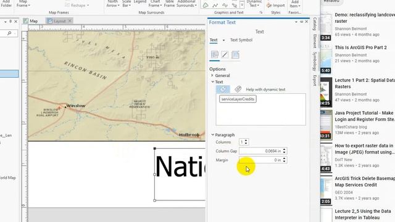Toggle the show dynamic text tags icon
Viewport: 395px width, 222px height.
click(223, 89)
